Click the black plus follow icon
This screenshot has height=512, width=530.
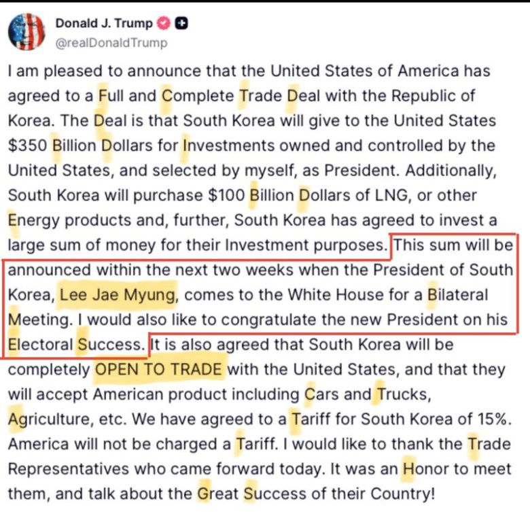click(x=181, y=23)
